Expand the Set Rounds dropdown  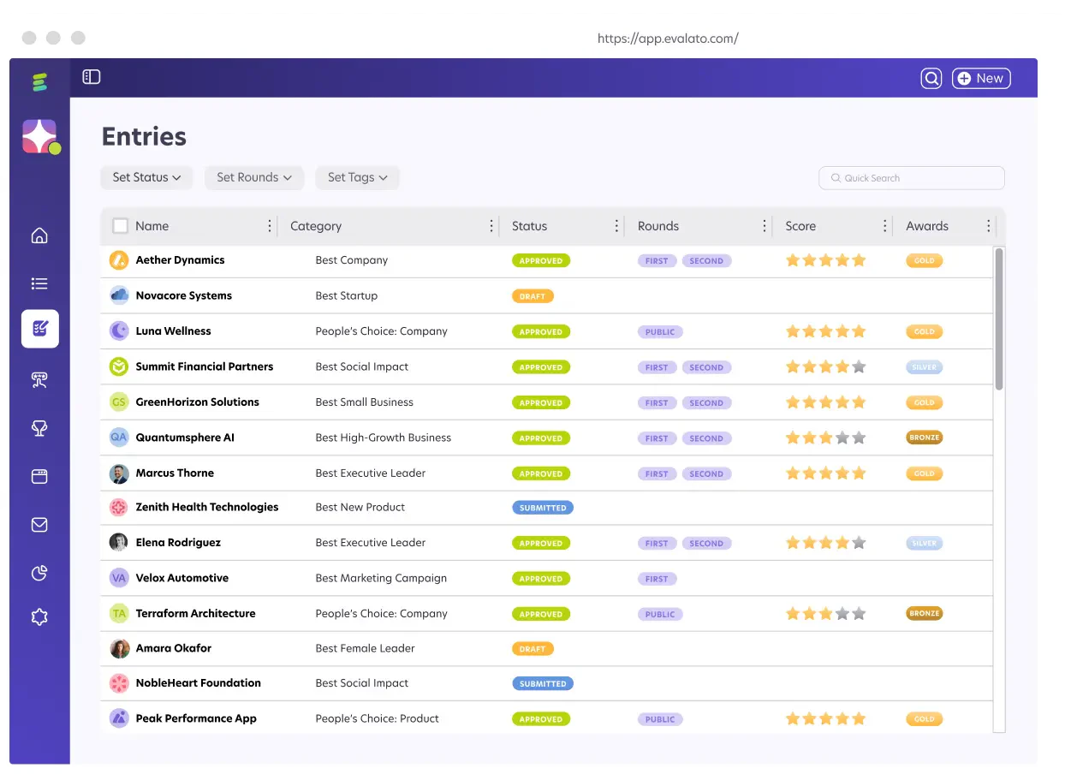(254, 177)
